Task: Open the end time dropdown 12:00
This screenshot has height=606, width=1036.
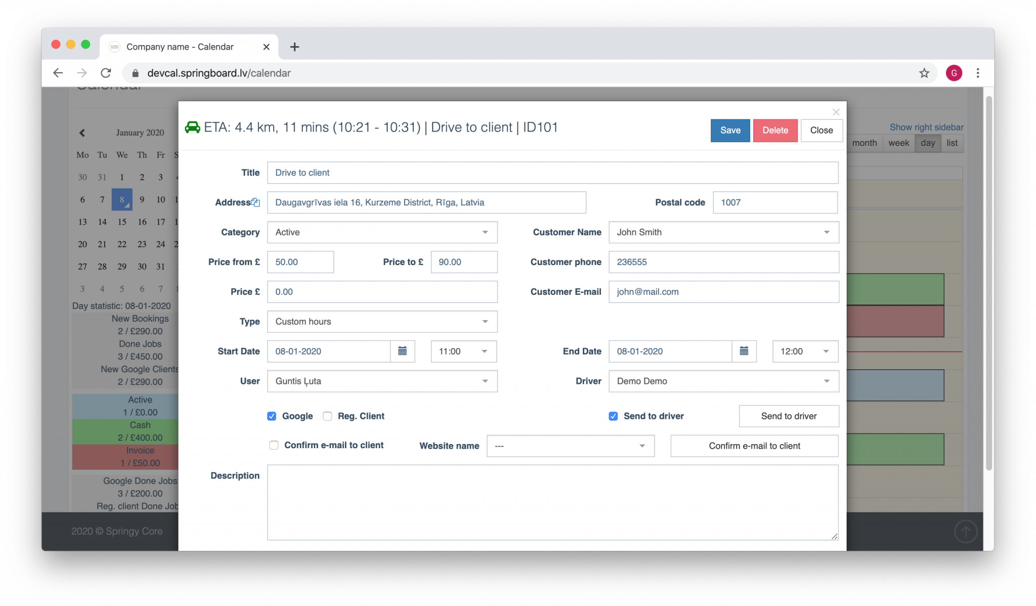Action: 805,351
